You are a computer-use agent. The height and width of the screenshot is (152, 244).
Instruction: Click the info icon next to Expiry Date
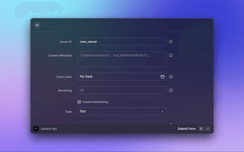pyautogui.click(x=171, y=77)
